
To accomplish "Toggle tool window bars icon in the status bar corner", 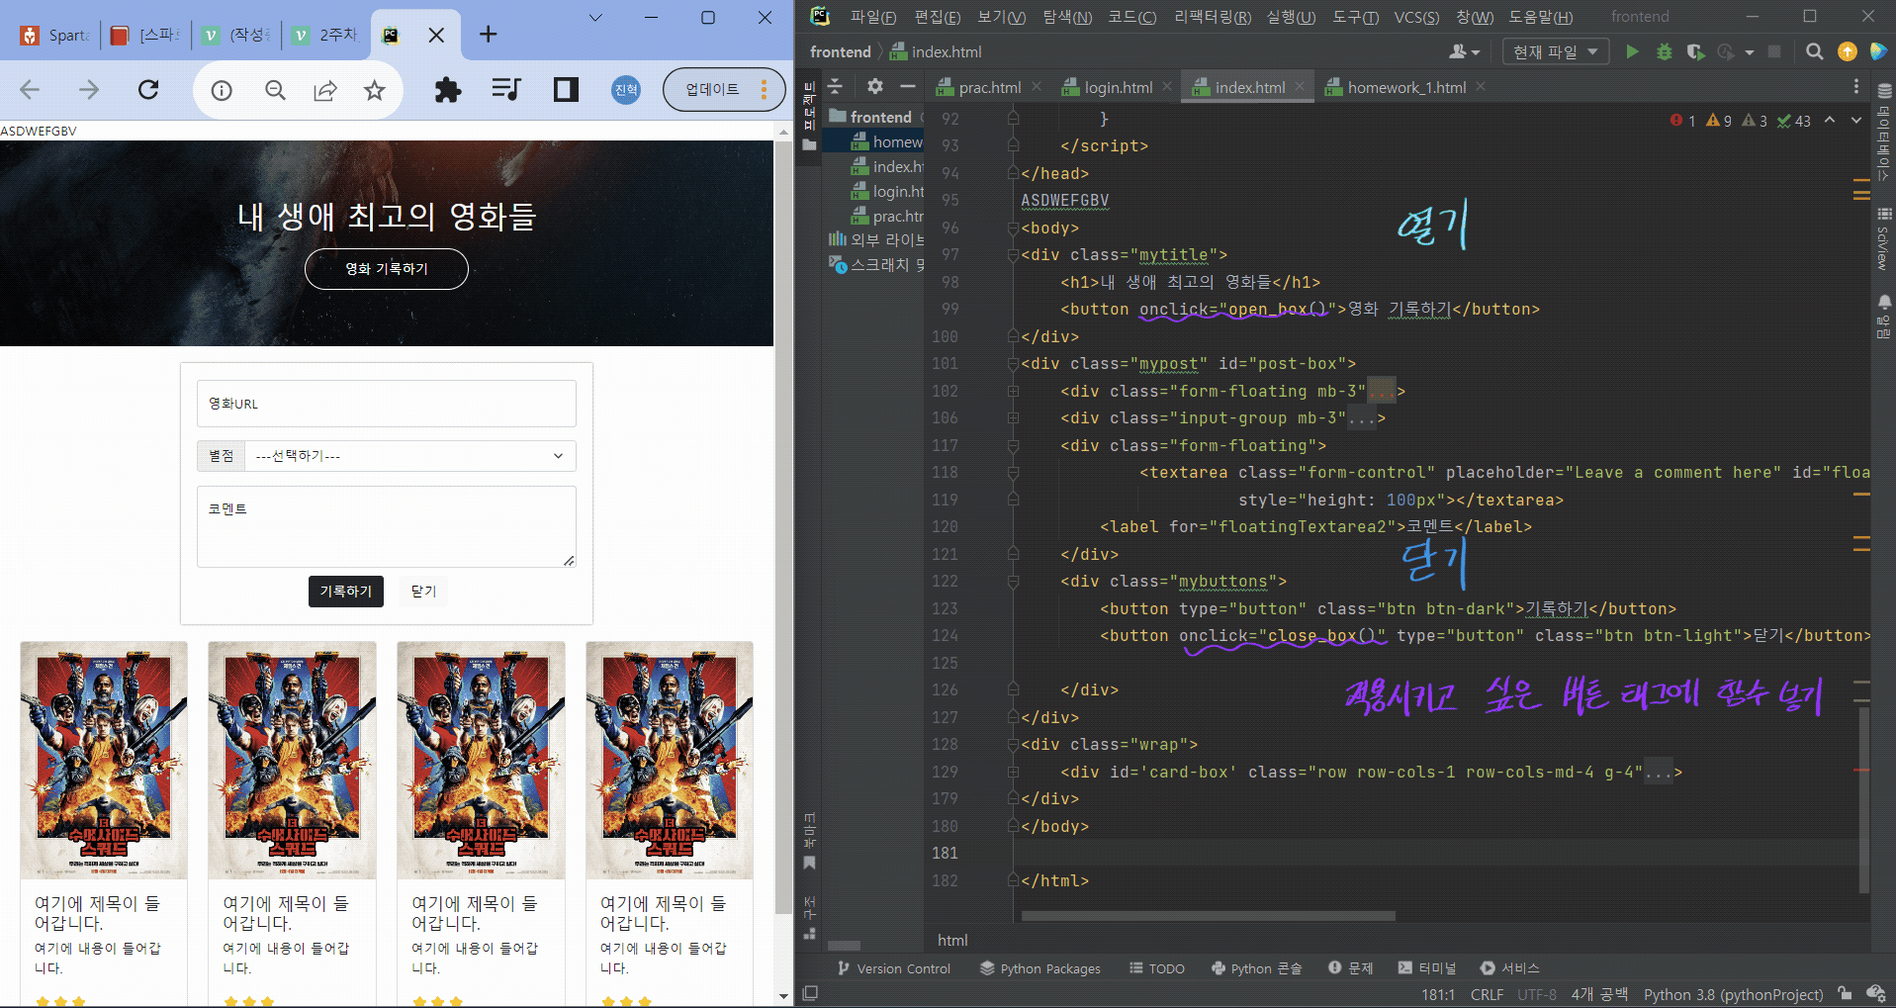I will pyautogui.click(x=810, y=993).
